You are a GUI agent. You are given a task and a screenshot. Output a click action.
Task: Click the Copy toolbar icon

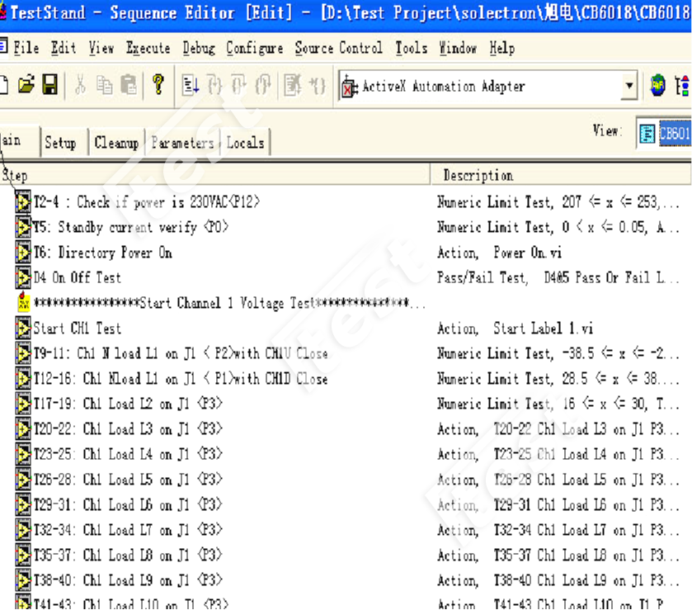click(x=104, y=85)
